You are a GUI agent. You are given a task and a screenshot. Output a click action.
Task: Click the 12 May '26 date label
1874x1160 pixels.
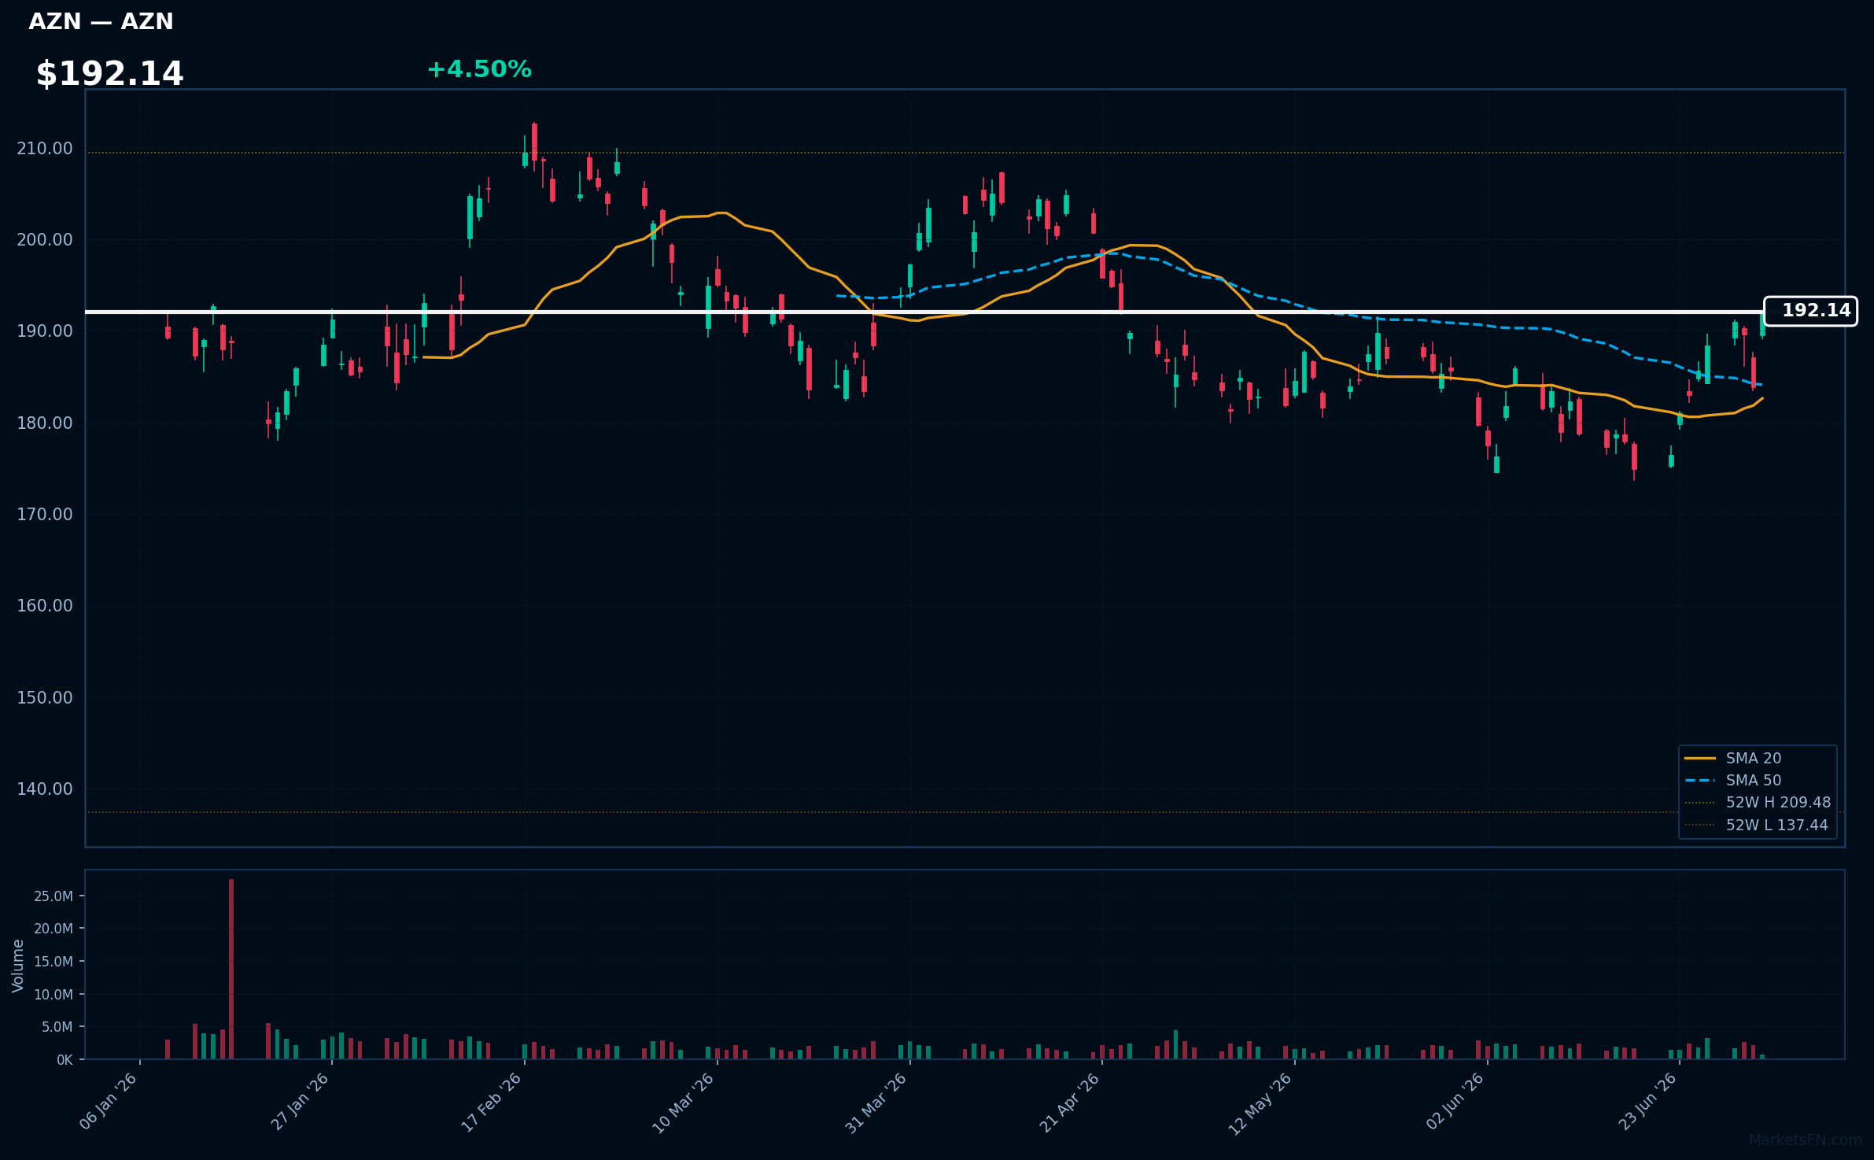click(x=1260, y=1103)
